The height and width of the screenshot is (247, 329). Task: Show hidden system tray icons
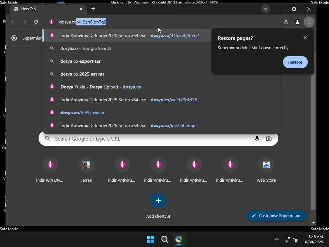tap(277, 239)
